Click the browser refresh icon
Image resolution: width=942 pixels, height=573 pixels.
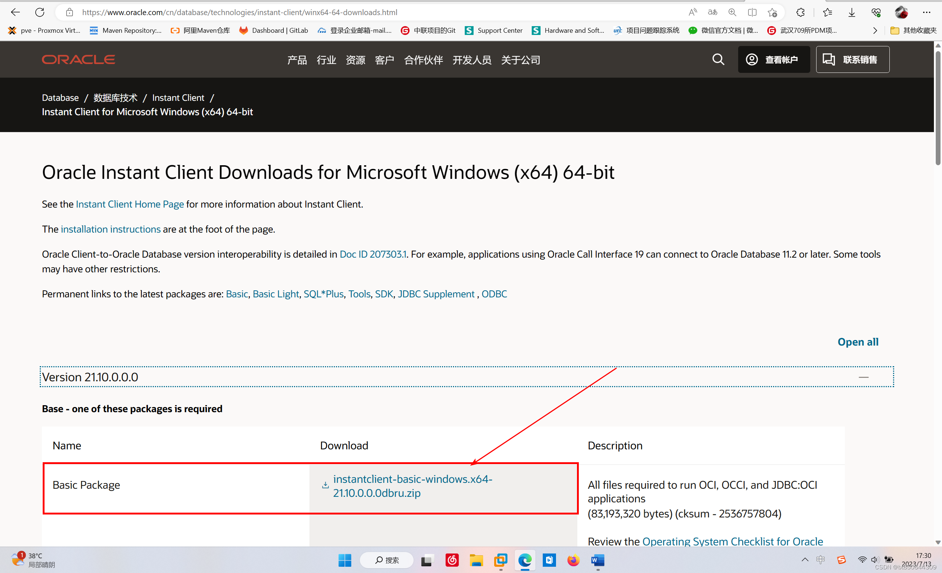40,12
